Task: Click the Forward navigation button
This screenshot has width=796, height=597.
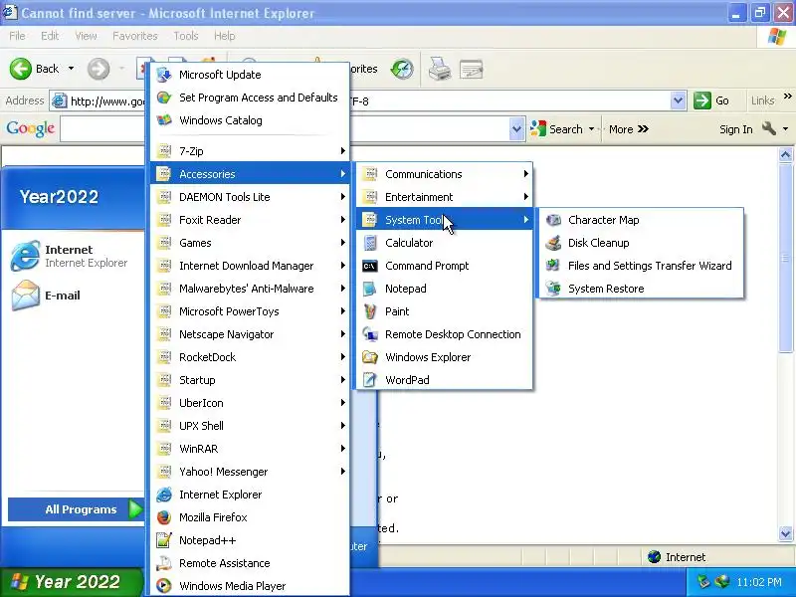Action: point(99,69)
